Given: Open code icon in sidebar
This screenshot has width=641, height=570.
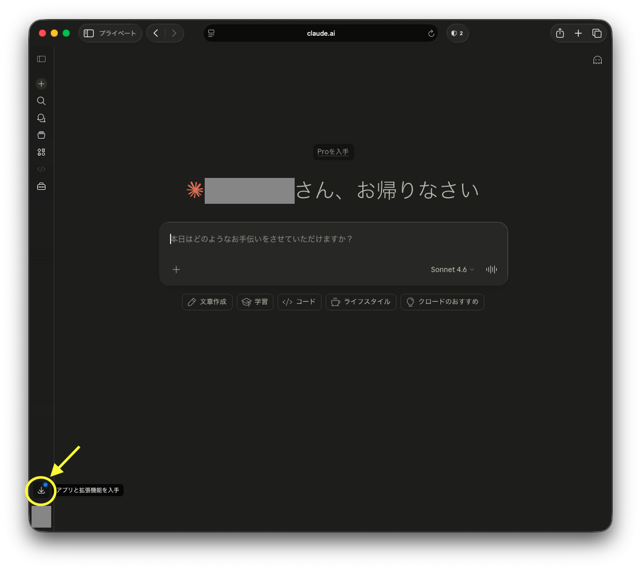Looking at the screenshot, I should [x=41, y=169].
